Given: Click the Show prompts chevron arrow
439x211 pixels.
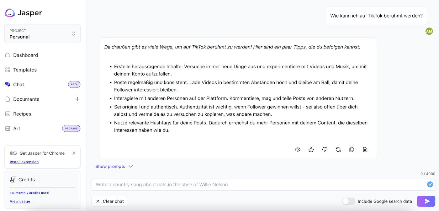Looking at the screenshot, I should point(131,167).
